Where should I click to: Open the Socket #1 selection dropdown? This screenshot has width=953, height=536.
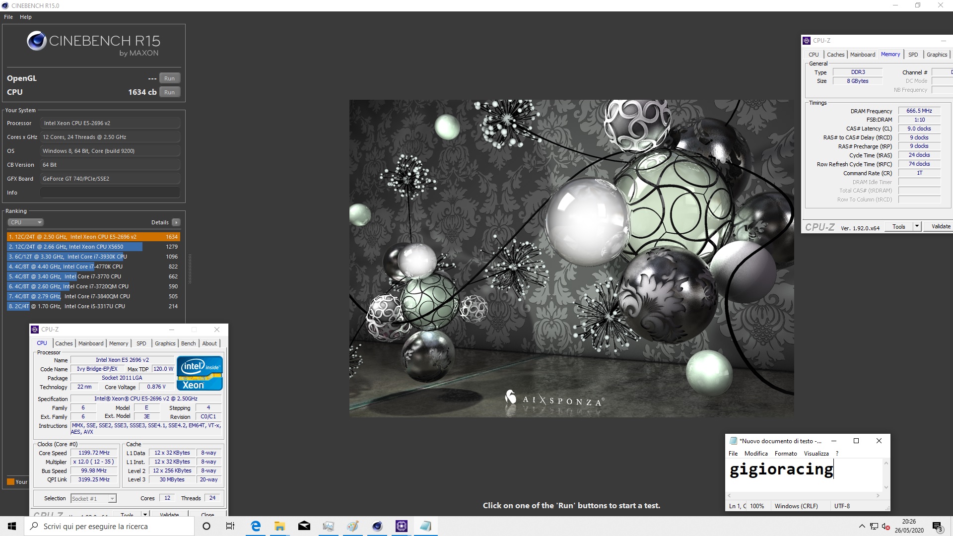(93, 499)
